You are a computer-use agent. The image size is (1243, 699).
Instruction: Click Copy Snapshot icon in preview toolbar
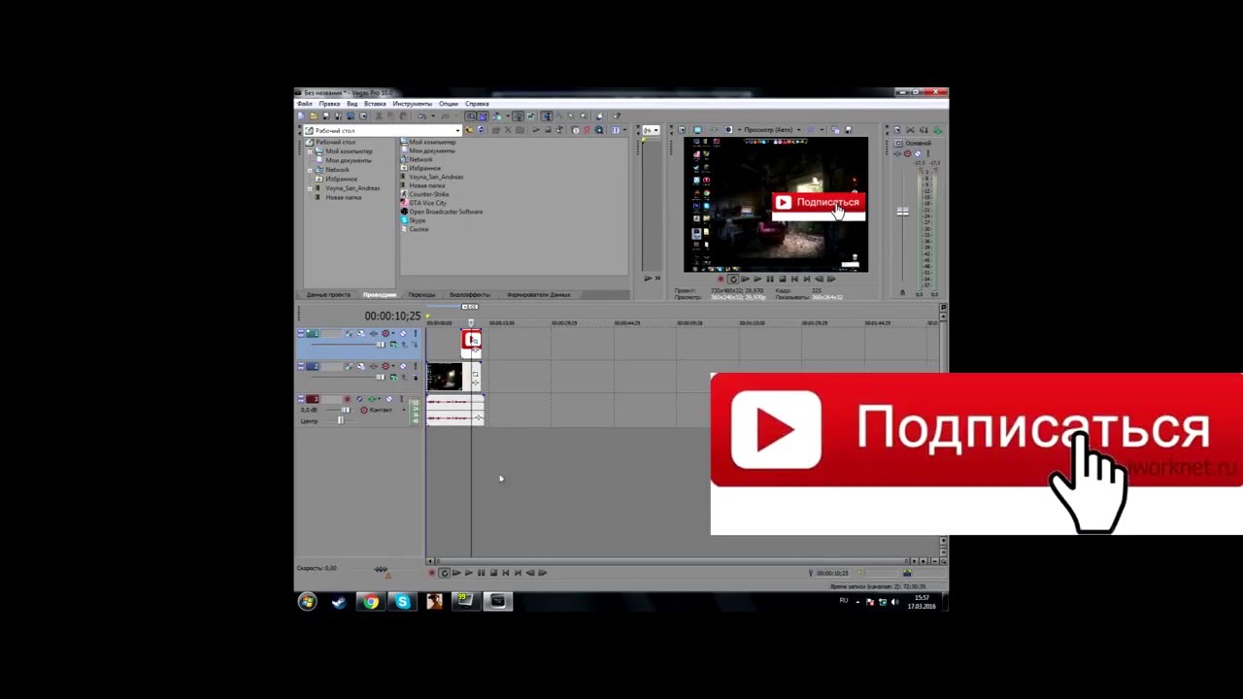835,130
